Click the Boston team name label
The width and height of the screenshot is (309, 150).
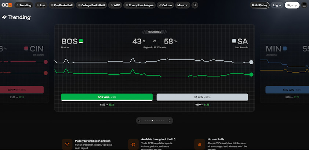65,47
